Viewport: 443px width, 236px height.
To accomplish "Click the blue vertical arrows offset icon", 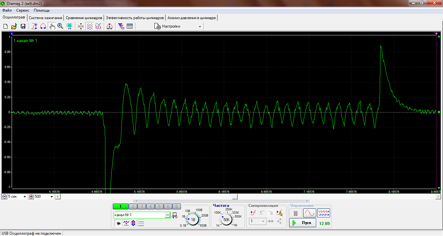I will point(133,223).
